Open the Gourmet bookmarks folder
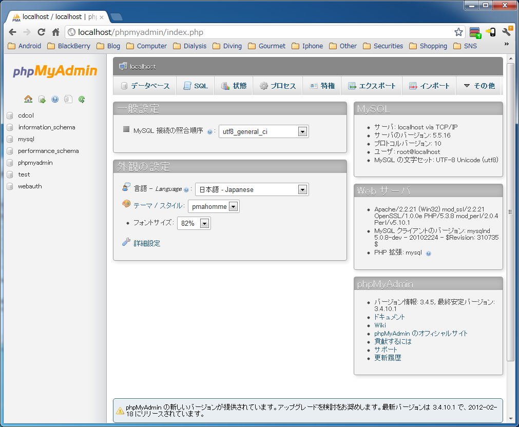Viewport: 519px width, 427px height. [267, 46]
